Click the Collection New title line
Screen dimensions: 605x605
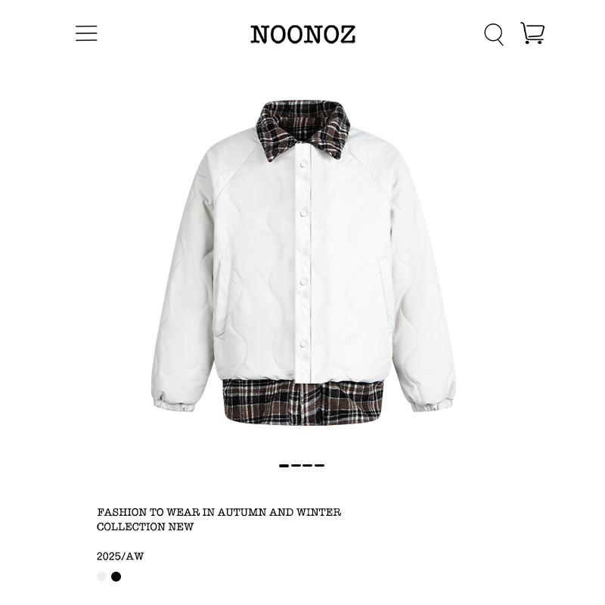coord(145,526)
